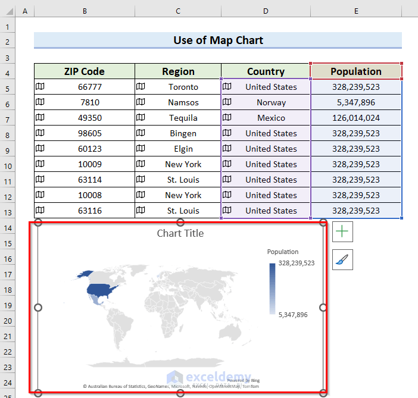Select the cell containing 5,347,896
The height and width of the screenshot is (398, 418).
click(x=356, y=102)
